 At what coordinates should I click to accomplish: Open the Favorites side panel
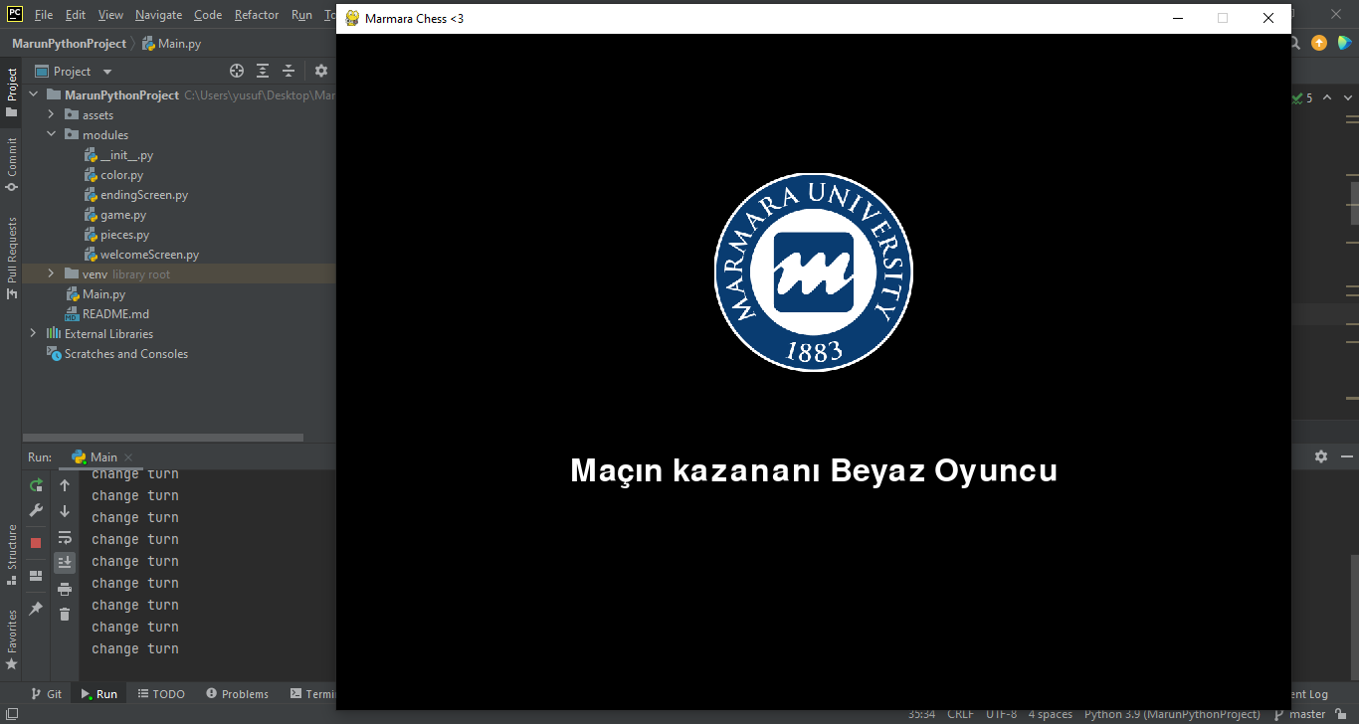12,638
